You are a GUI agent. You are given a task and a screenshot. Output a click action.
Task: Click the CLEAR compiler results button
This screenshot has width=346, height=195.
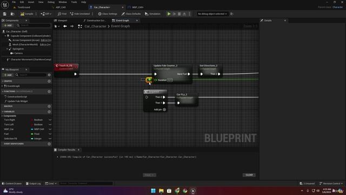(x=249, y=175)
